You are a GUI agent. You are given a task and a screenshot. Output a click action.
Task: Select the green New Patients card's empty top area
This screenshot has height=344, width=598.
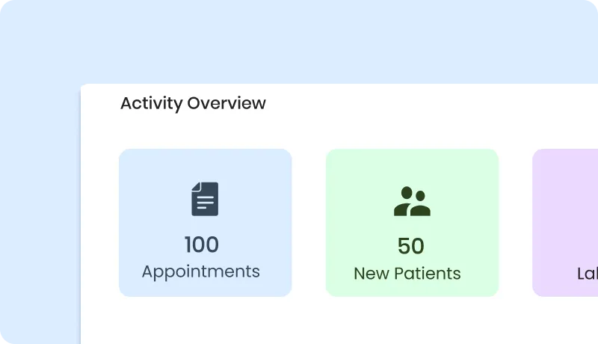(412, 163)
